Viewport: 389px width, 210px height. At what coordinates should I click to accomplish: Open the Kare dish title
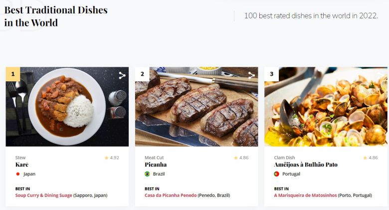point(22,165)
